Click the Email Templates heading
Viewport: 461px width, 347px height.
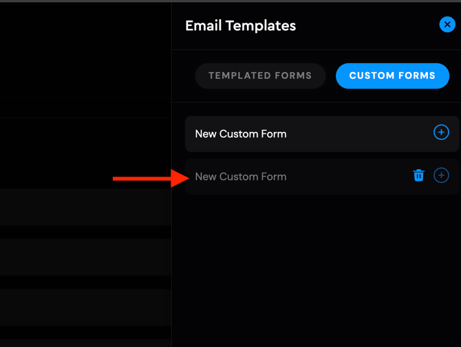pyautogui.click(x=240, y=26)
